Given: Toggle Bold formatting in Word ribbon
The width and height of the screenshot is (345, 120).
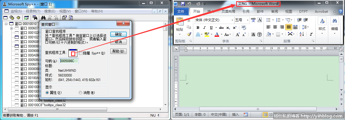Looking at the screenshot, I should click(198, 28).
